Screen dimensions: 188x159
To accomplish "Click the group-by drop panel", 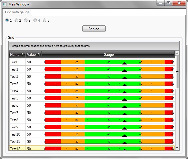I will [x=94, y=46].
